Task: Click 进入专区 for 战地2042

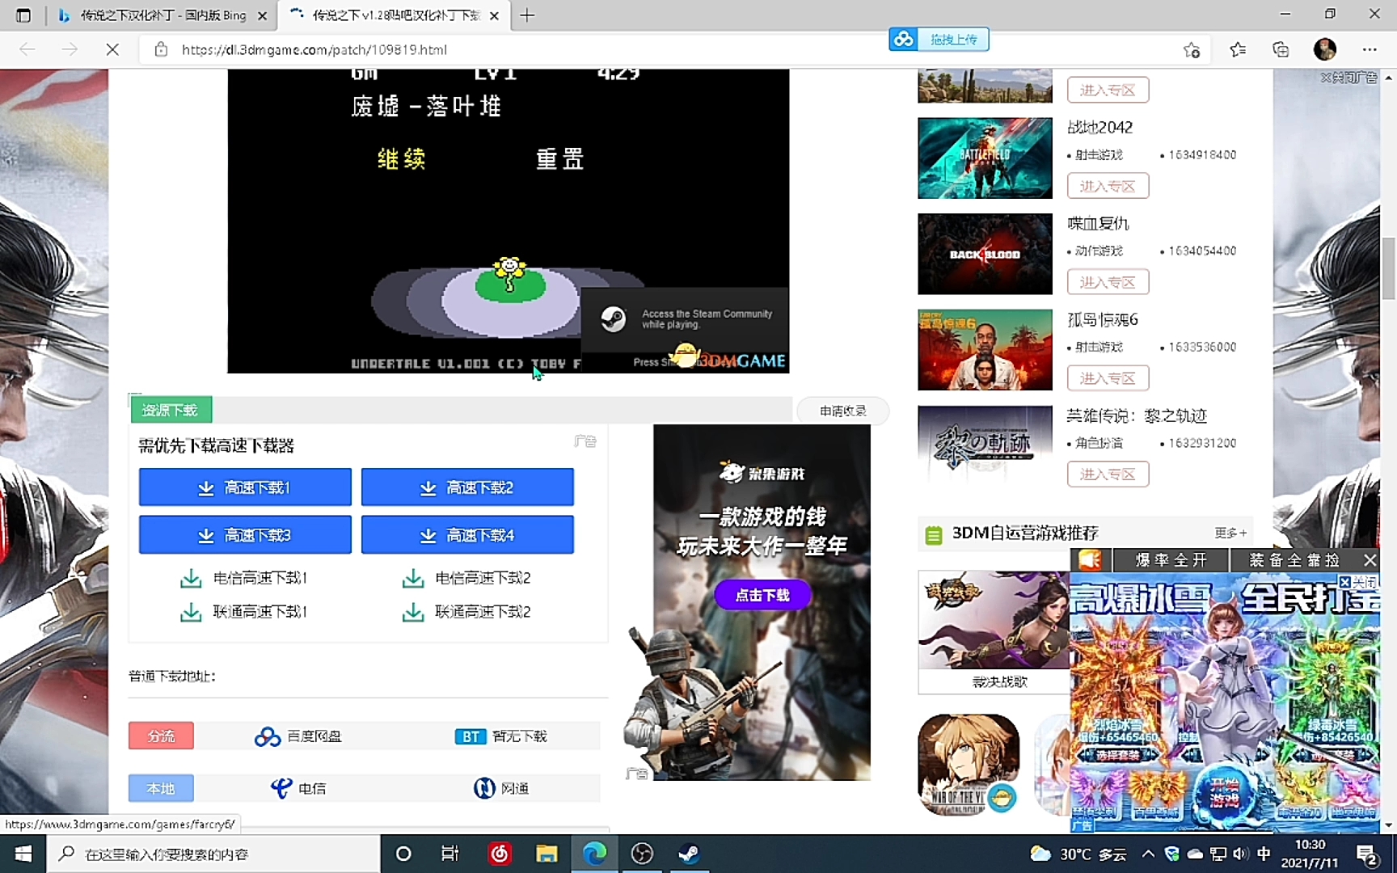Action: click(x=1108, y=186)
